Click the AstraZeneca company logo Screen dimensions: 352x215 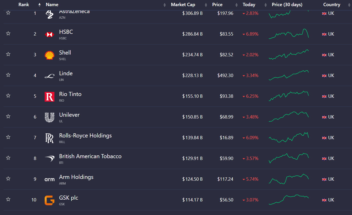click(x=49, y=14)
